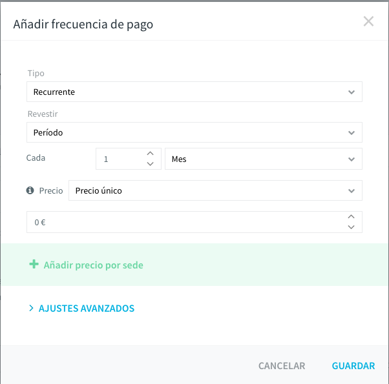Click the Guardar button
389x384 pixels.
(353, 366)
